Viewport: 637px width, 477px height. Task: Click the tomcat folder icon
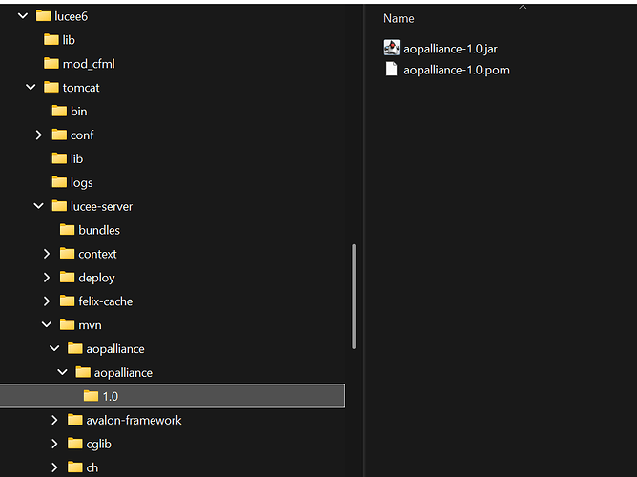pos(51,87)
